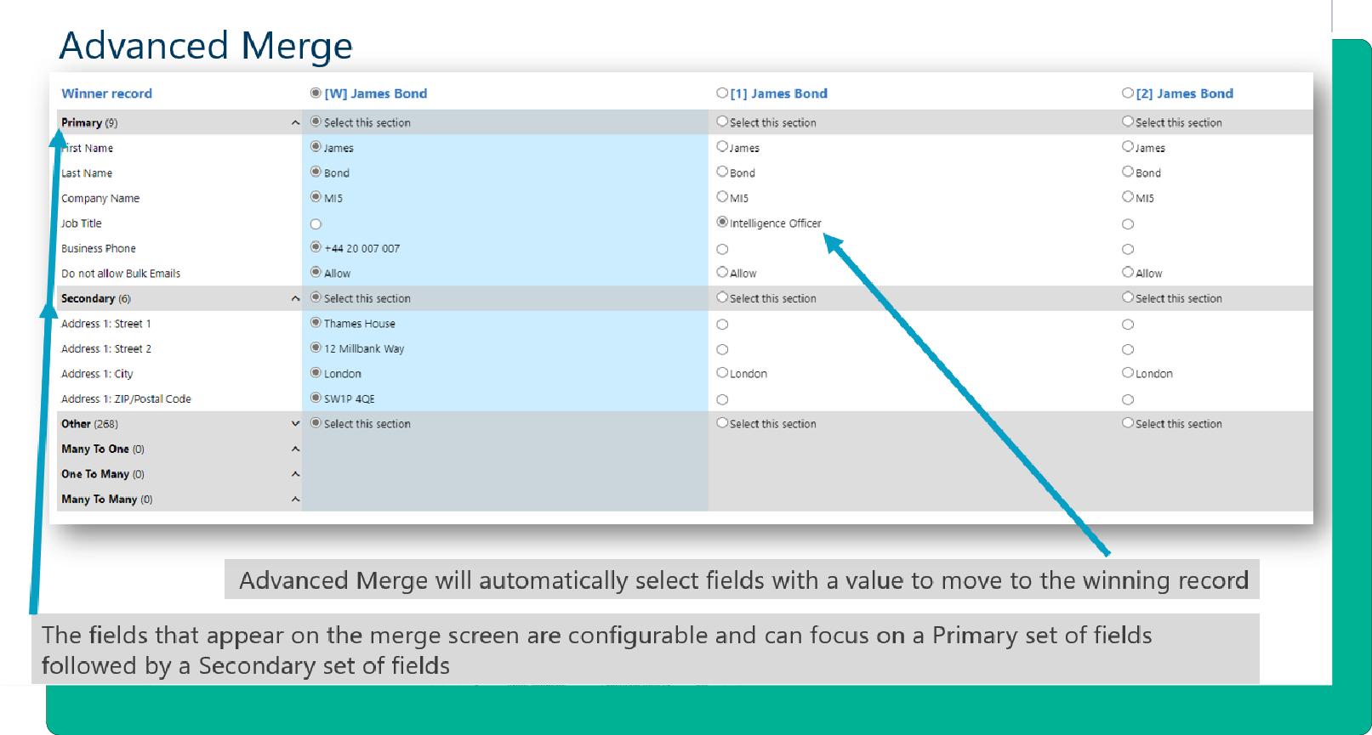Select Intelligence Officer job title radio
The image size is (1372, 735).
click(722, 223)
